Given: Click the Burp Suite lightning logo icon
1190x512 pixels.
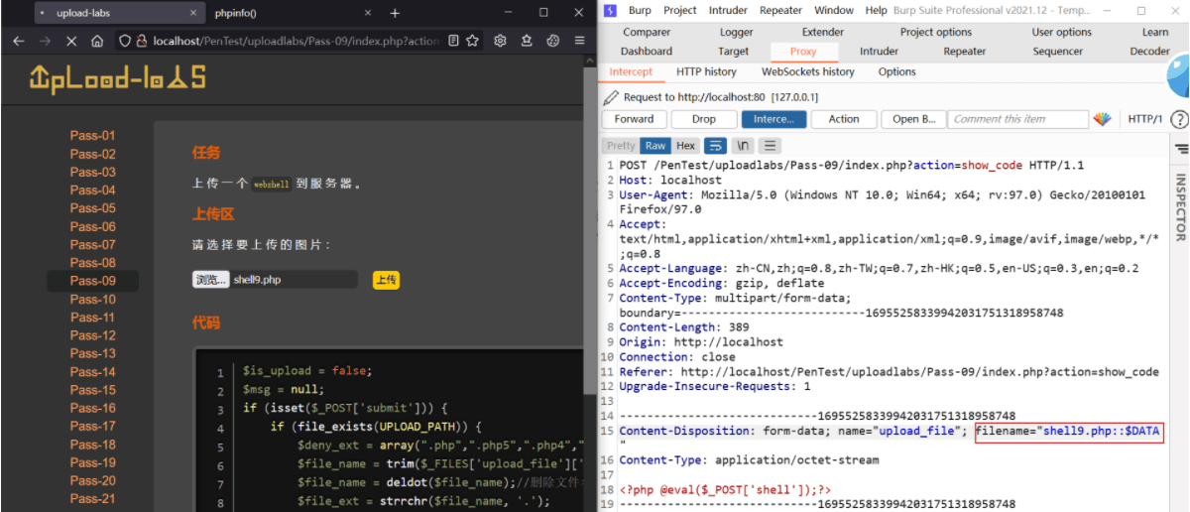Looking at the screenshot, I should tap(610, 10).
